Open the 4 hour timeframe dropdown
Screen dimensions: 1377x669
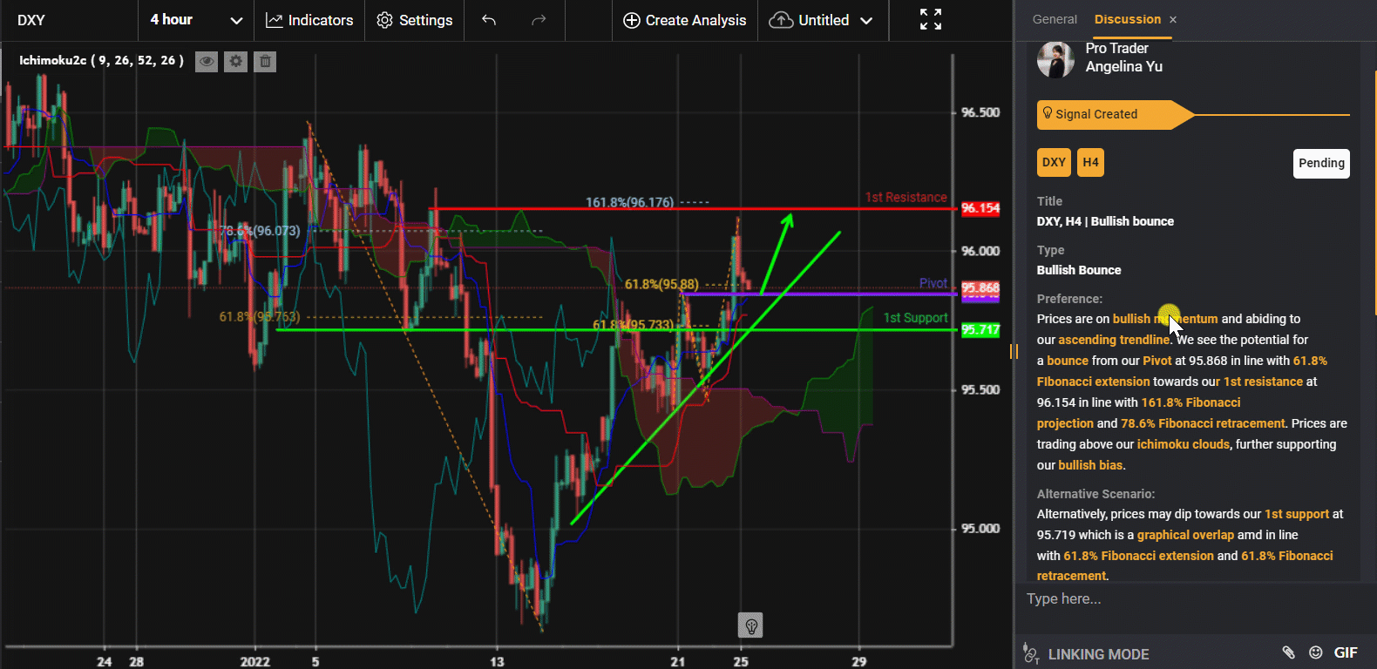coord(196,20)
